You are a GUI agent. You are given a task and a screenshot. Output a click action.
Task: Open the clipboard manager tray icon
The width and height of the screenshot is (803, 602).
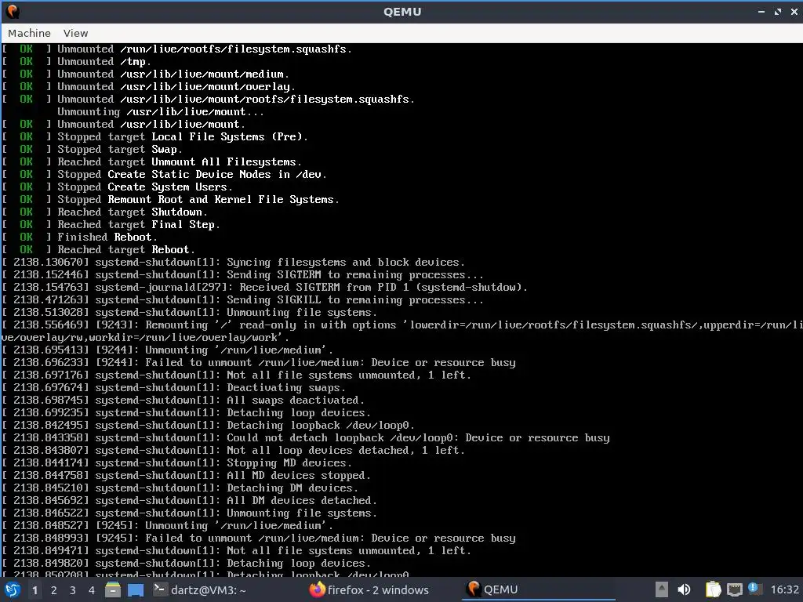(x=713, y=589)
